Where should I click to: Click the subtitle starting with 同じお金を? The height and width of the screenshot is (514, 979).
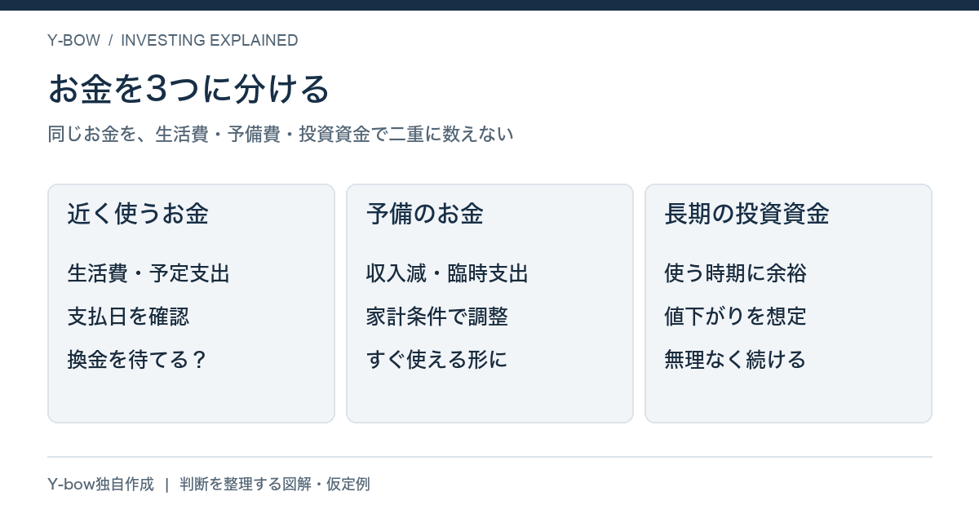281,134
